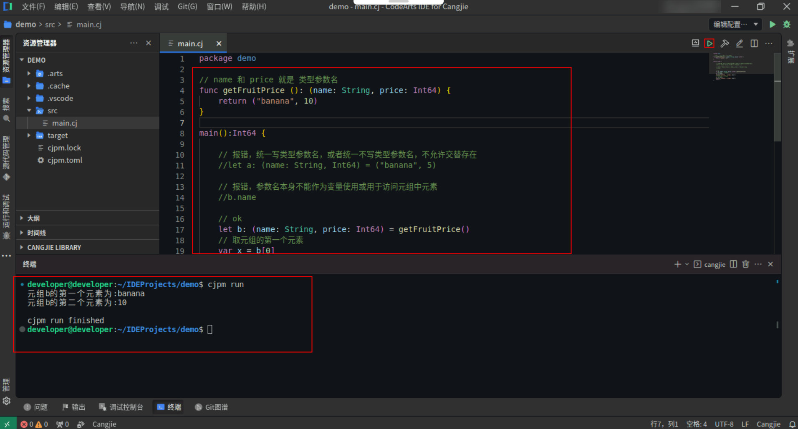Click 空格: 4 indentation setting

tap(696, 424)
